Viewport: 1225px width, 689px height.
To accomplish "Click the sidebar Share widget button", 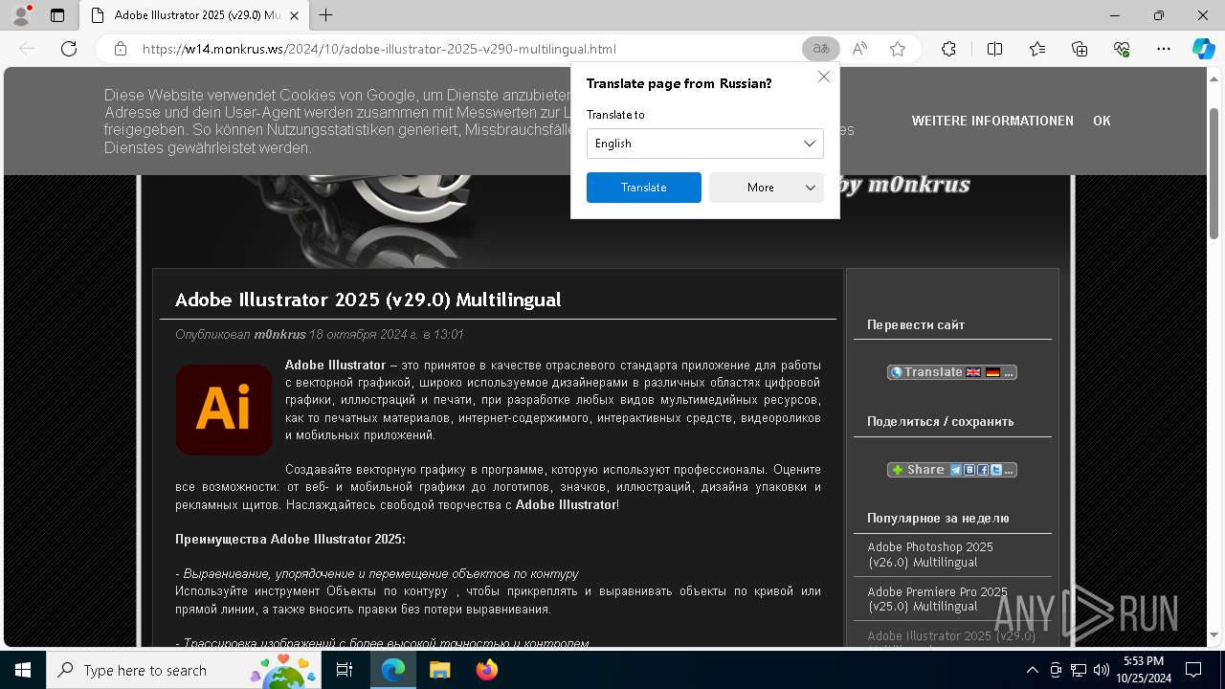I will [x=952, y=470].
